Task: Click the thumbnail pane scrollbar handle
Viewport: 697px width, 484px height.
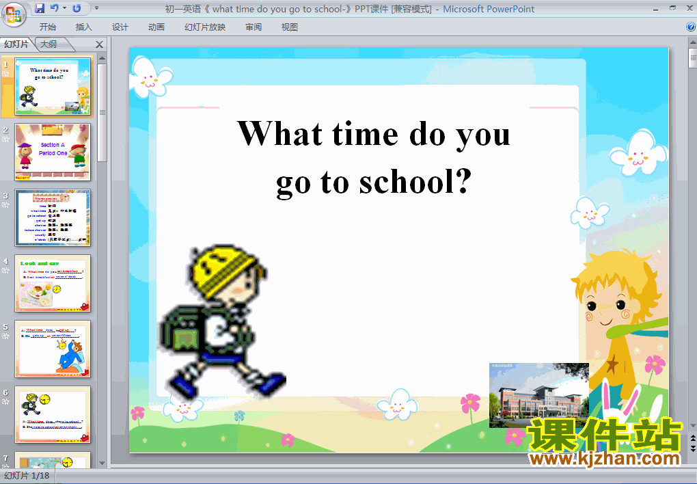Action: click(x=102, y=113)
